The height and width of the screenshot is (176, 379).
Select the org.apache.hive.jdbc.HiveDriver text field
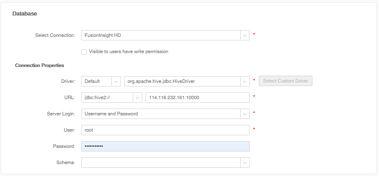tap(182, 81)
